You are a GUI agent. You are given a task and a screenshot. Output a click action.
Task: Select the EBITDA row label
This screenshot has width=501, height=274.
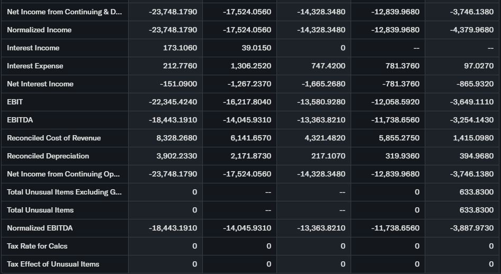[x=20, y=120]
